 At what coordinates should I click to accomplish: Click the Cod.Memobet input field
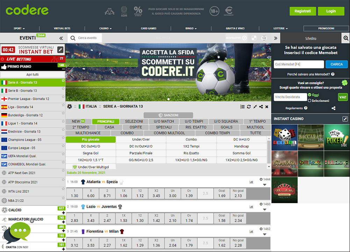point(299,64)
